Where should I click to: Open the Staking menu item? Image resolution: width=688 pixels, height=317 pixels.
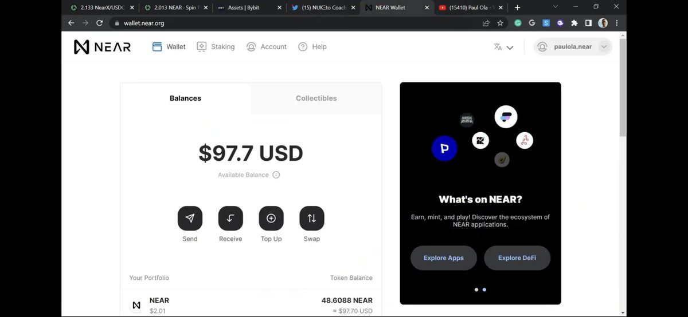[x=216, y=47]
